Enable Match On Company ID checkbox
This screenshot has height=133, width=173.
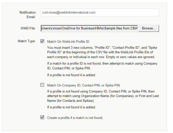(42, 85)
